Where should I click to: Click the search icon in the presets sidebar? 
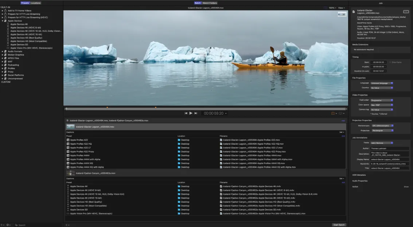click(x=16, y=225)
